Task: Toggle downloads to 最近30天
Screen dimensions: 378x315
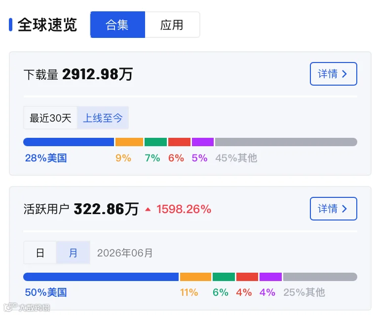Action: (x=50, y=118)
